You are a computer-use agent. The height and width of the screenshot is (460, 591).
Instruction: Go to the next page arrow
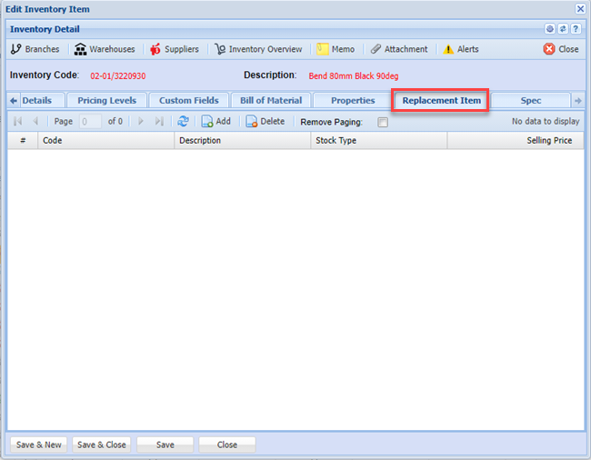coord(141,122)
